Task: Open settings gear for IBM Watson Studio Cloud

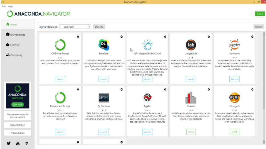Action: [x=165, y=36]
